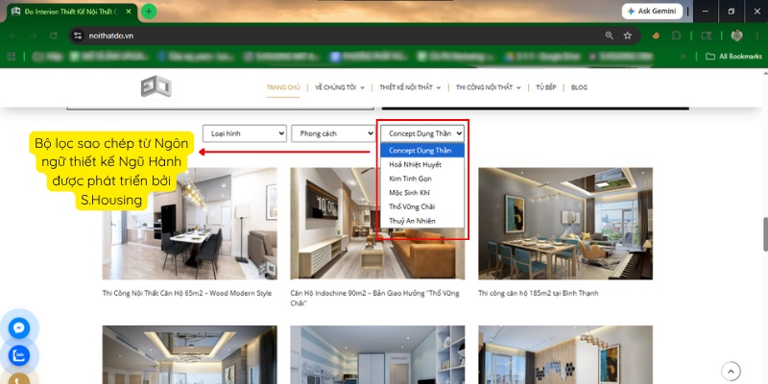
Task: Restore down the Chrome window
Action: click(732, 12)
